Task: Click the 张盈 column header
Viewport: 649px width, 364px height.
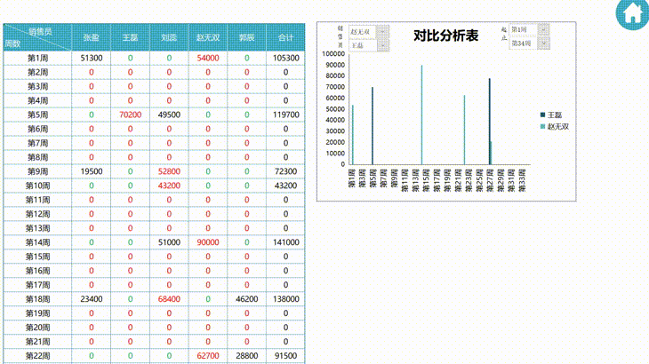Action: click(91, 37)
